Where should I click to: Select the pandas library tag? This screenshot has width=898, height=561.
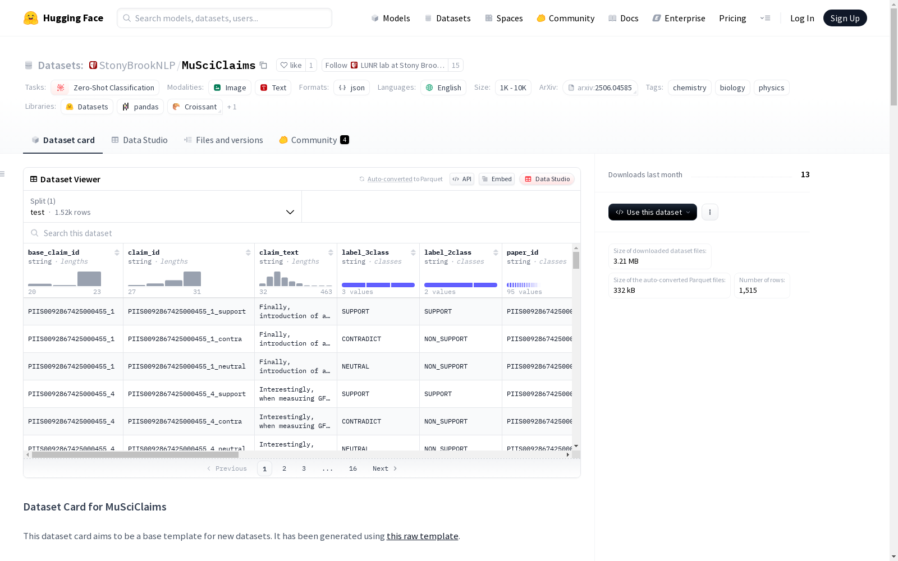point(140,107)
